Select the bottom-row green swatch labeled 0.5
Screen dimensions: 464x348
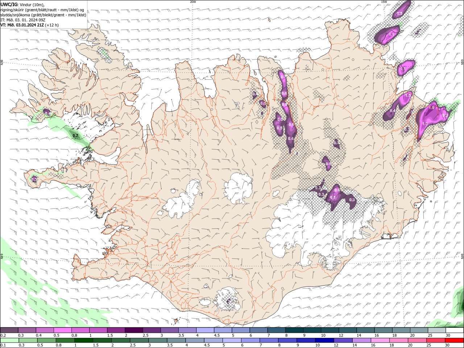point(46,340)
